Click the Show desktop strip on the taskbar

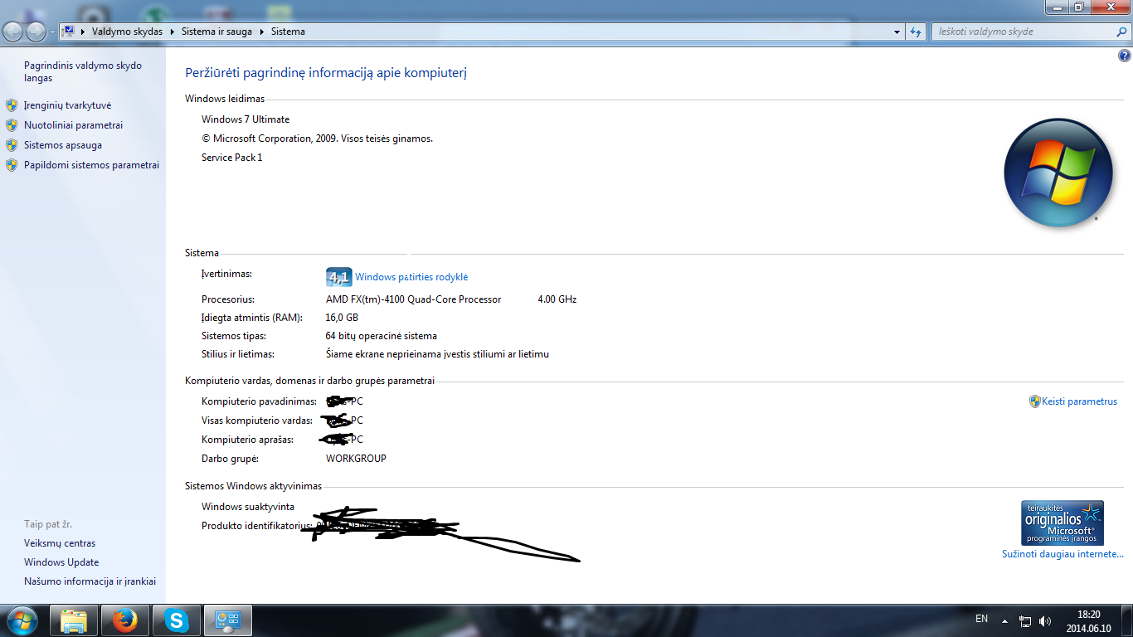click(x=1127, y=620)
